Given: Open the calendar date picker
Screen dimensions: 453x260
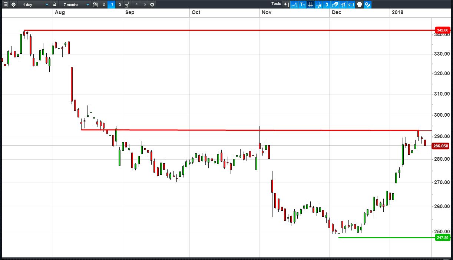Looking at the screenshot, I should tap(95, 4).
